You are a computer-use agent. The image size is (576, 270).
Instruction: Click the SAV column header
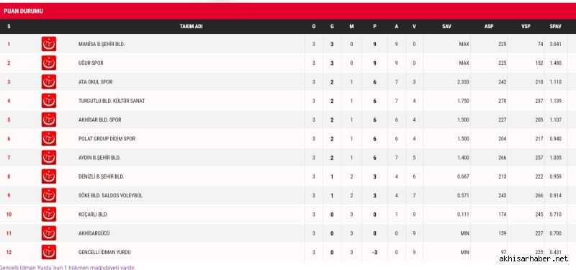click(x=446, y=27)
